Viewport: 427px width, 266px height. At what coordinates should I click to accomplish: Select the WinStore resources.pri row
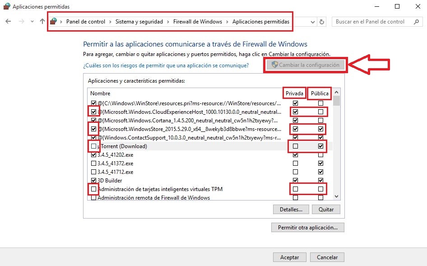[x=210, y=103]
